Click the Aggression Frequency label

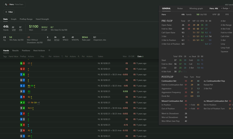[171, 92]
